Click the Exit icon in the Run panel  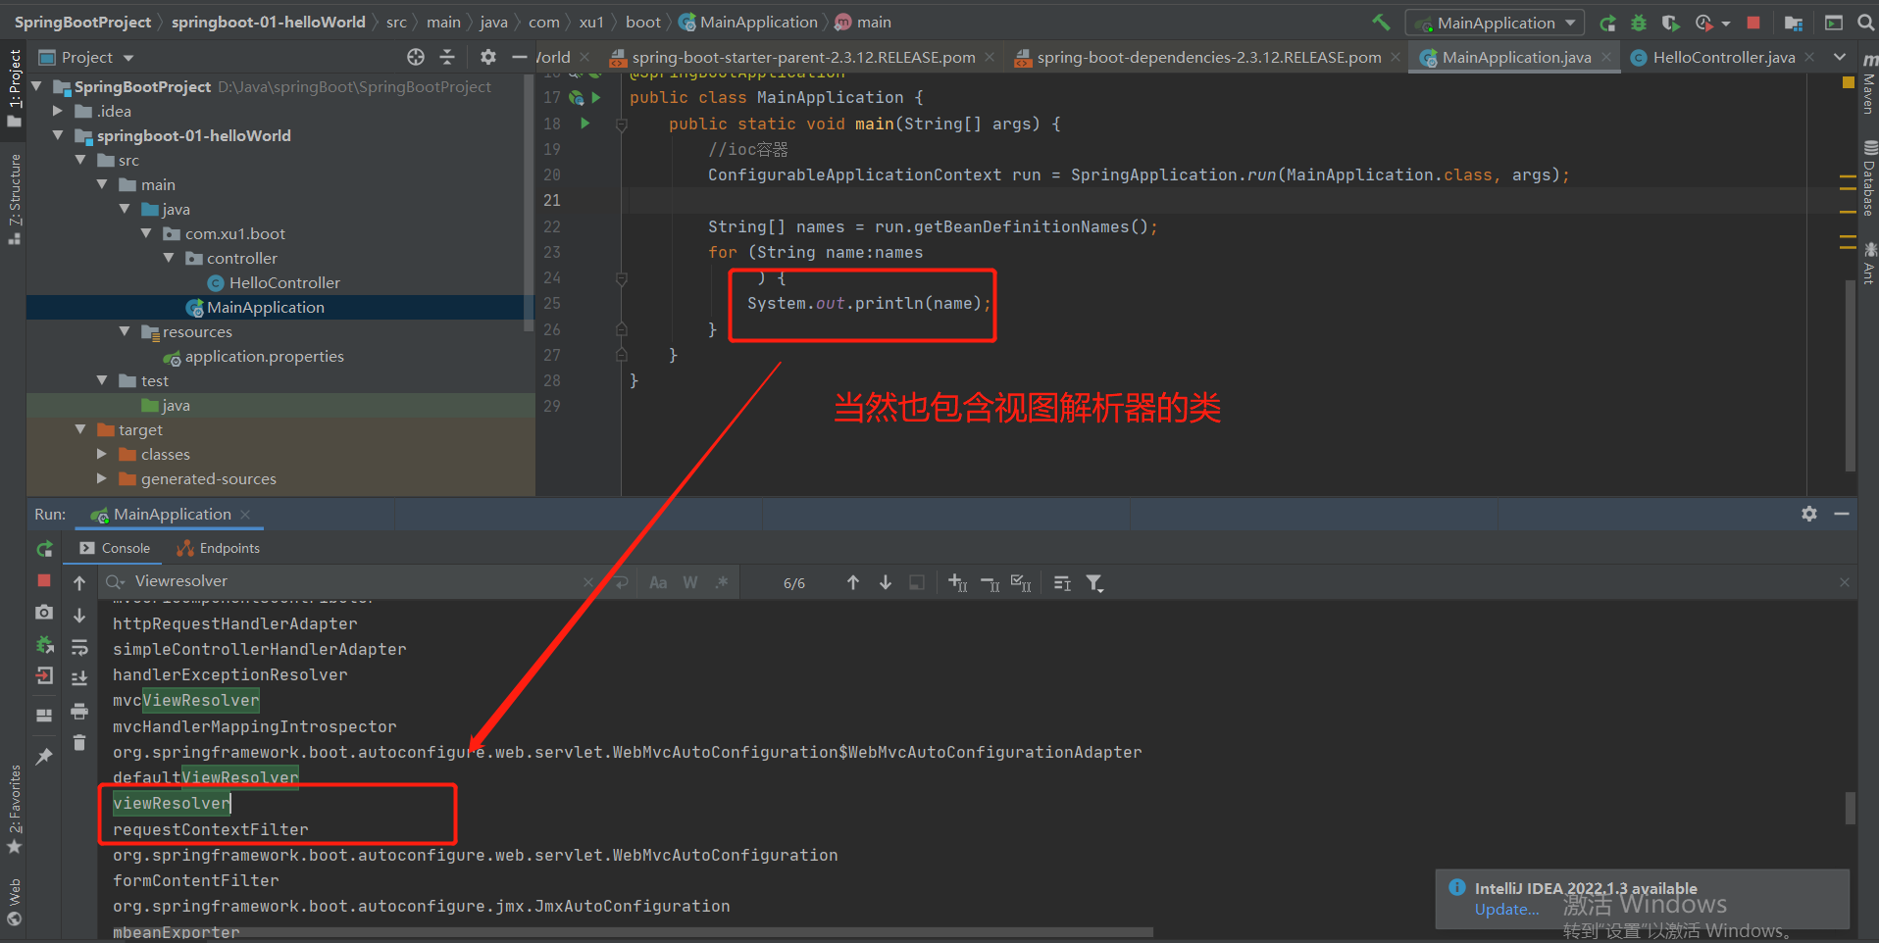pyautogui.click(x=44, y=675)
